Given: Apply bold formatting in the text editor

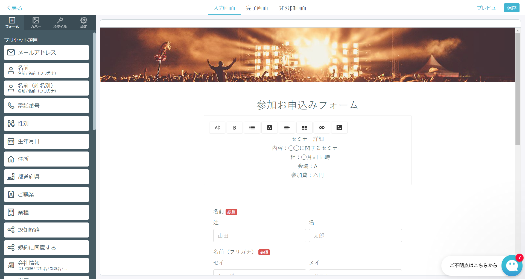Looking at the screenshot, I should 234,127.
